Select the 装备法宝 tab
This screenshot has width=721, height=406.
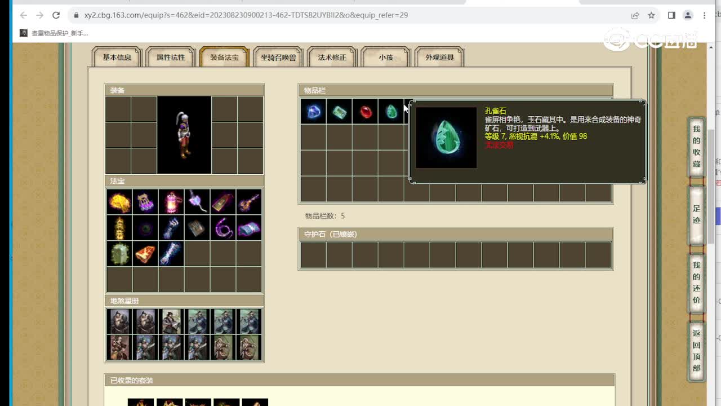(x=224, y=57)
